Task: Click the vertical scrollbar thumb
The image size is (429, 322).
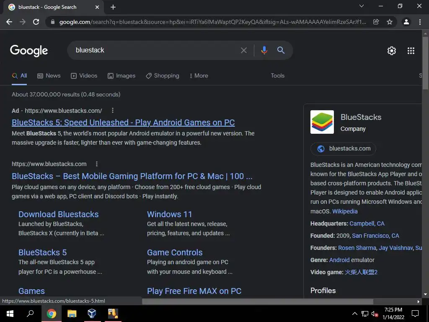Action: click(425, 63)
